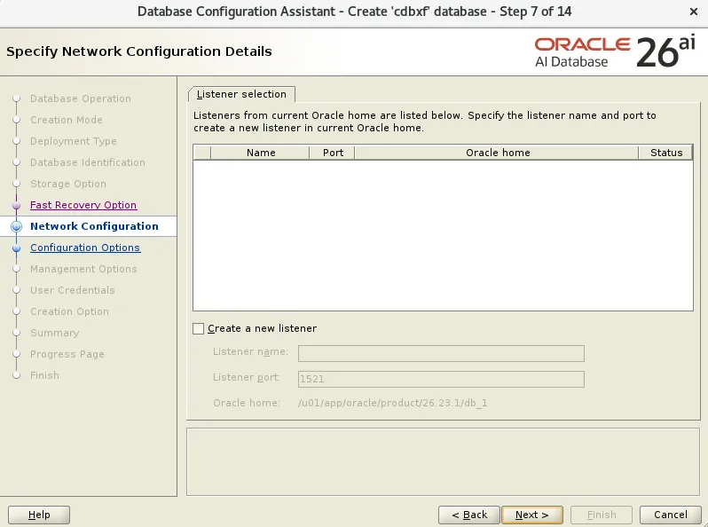Click the Deployment Type step label
This screenshot has height=527, width=708.
(74, 141)
